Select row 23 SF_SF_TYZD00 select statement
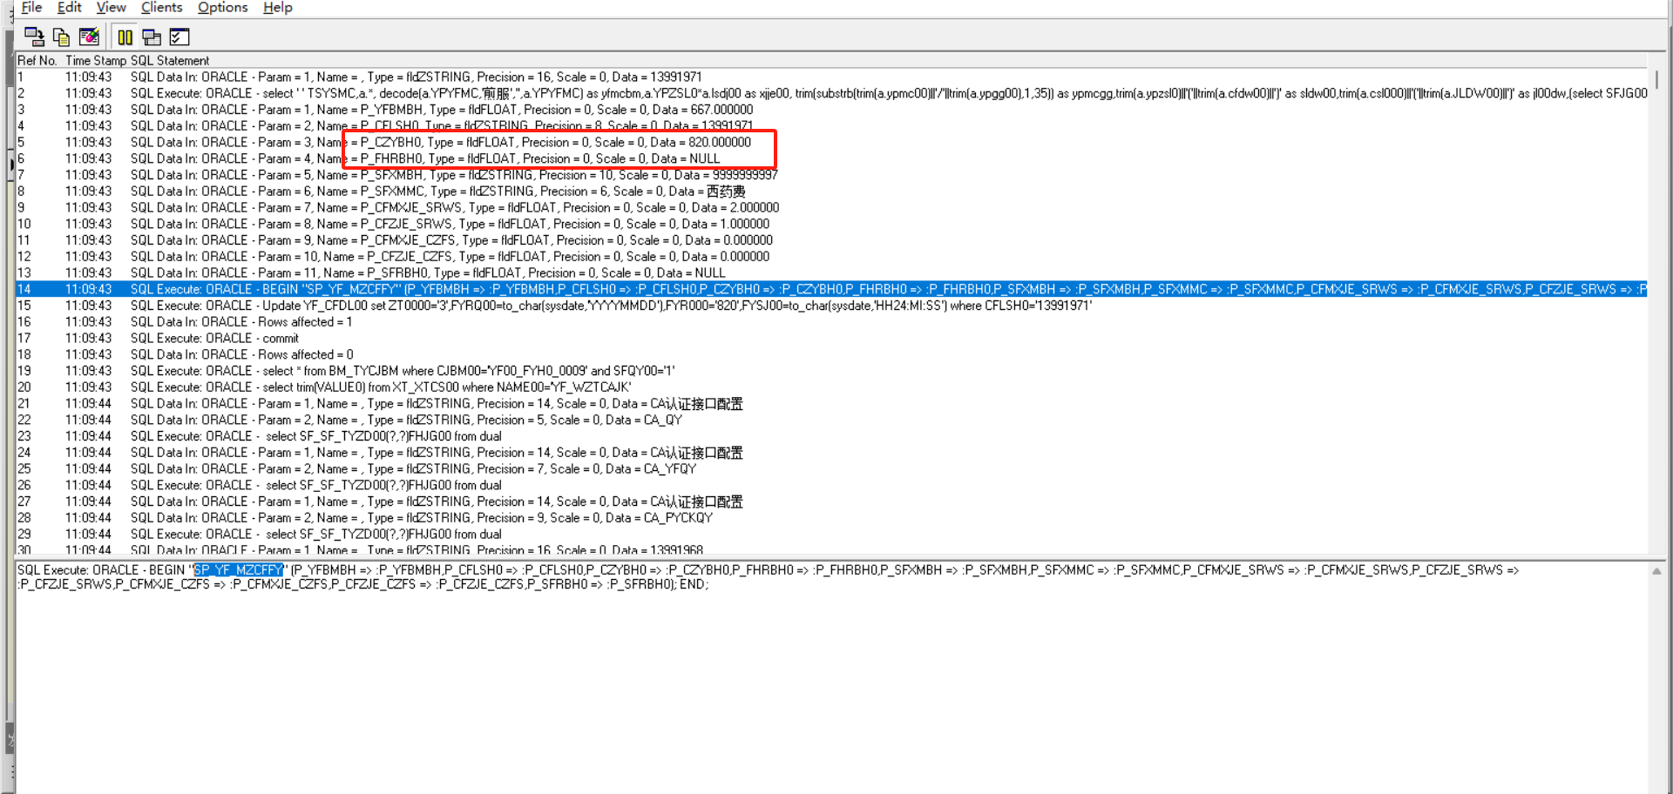Screen dimensions: 1673x794 [831, 436]
